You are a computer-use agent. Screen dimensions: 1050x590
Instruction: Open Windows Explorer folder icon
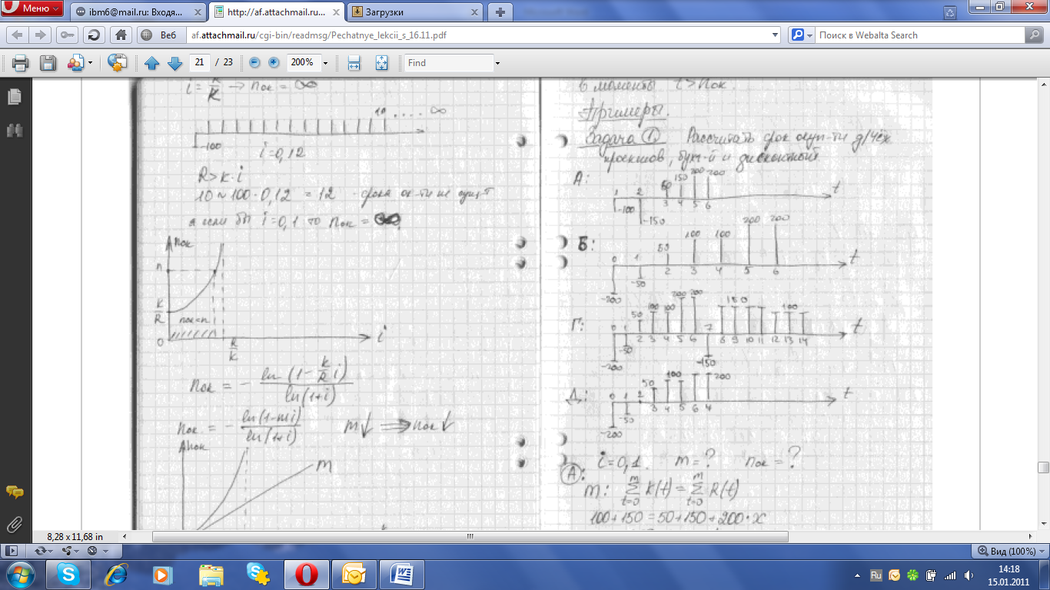211,574
